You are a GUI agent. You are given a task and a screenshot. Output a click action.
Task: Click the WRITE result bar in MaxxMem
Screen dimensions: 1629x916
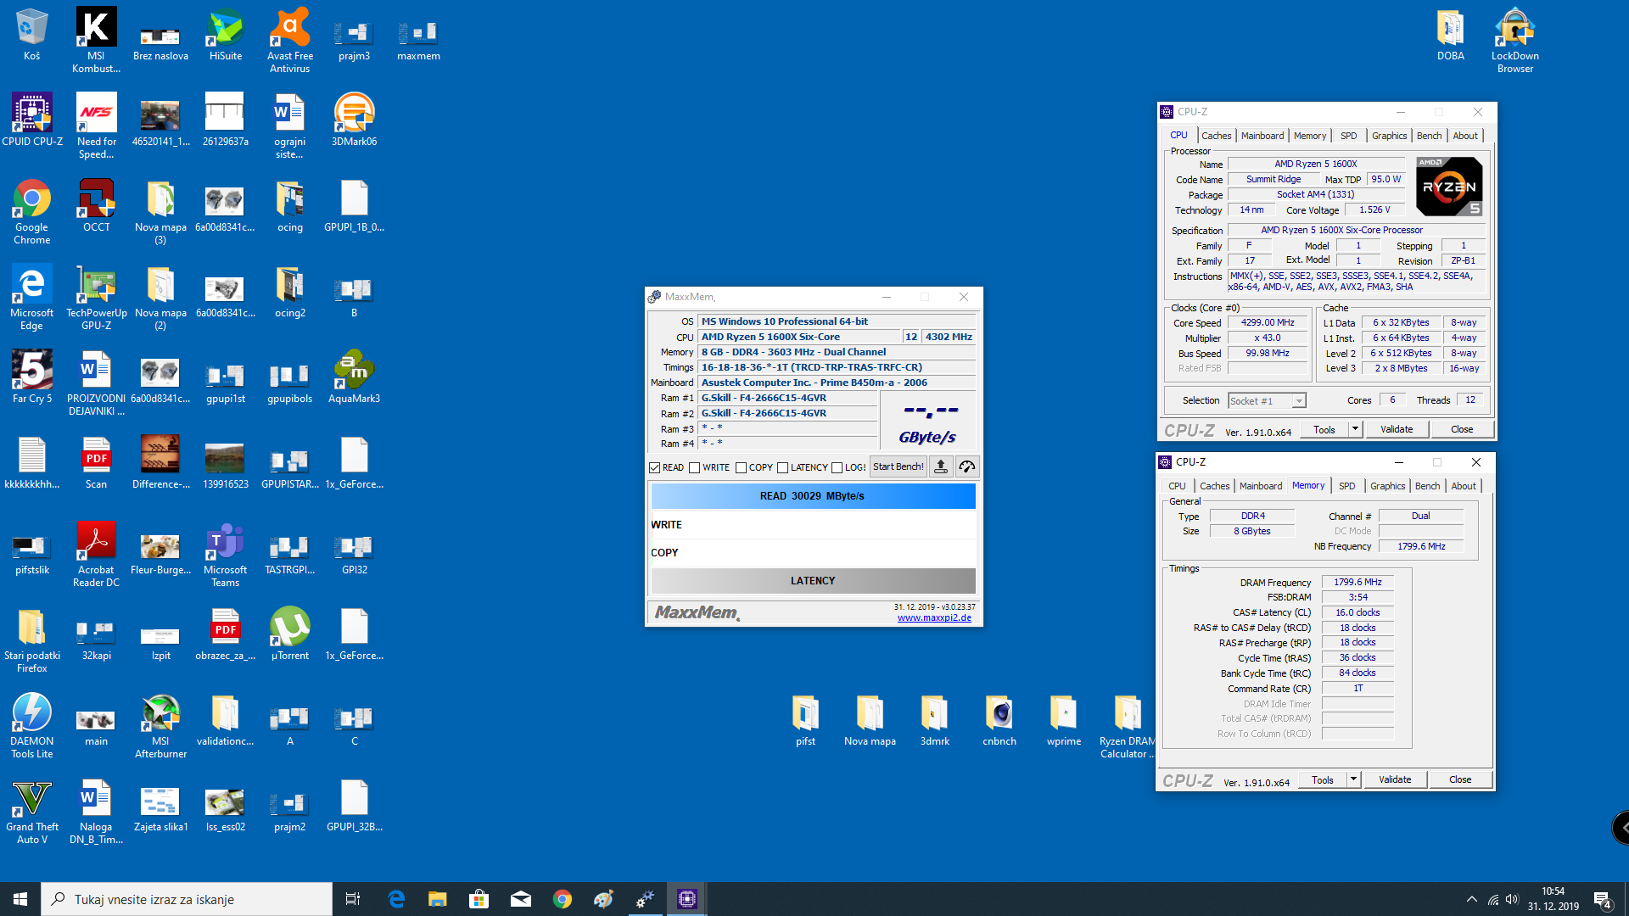(x=813, y=525)
